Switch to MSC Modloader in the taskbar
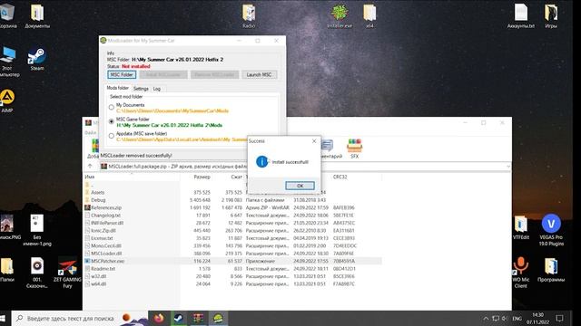 tap(218, 318)
